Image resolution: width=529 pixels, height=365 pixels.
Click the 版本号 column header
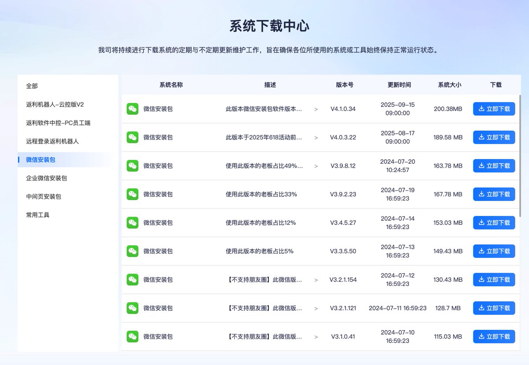[x=344, y=85]
